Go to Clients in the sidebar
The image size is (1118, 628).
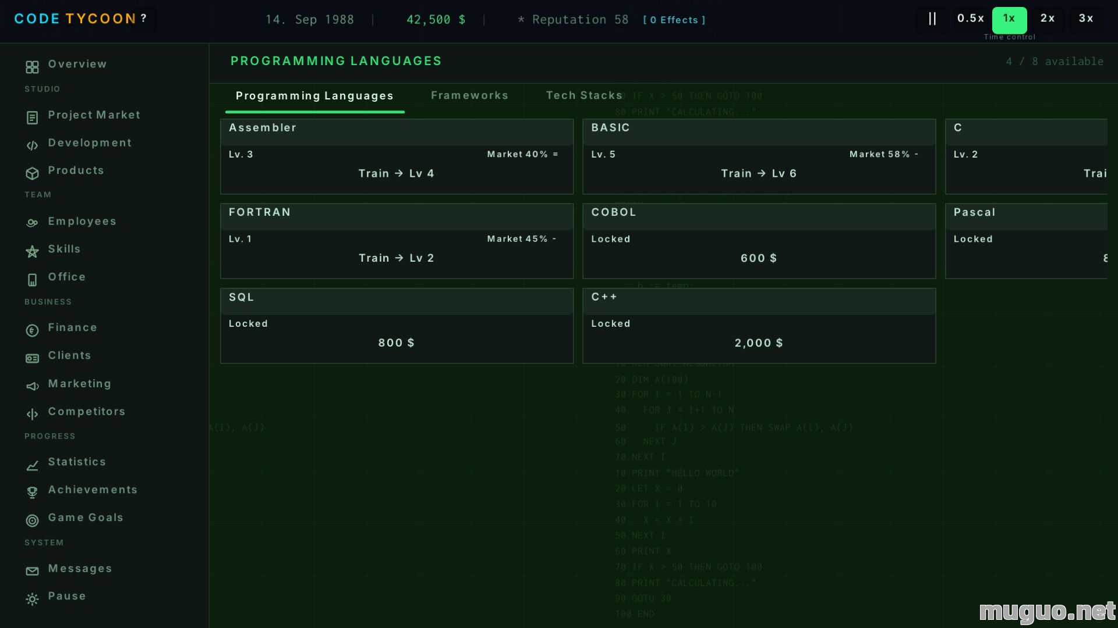click(70, 355)
